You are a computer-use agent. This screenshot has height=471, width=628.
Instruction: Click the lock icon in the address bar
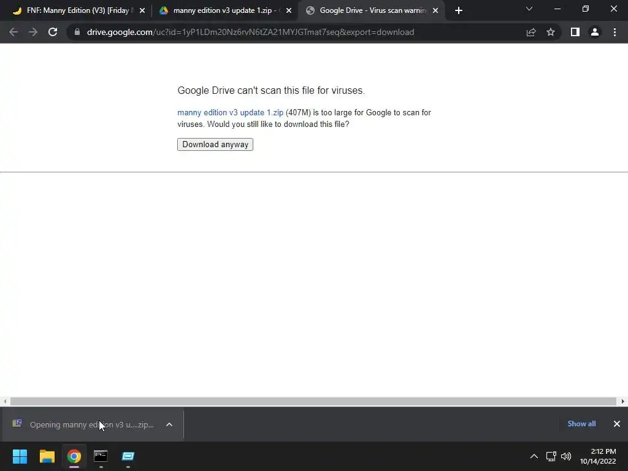(x=77, y=32)
